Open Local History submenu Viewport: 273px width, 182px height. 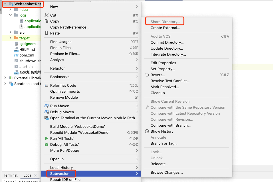91,167
